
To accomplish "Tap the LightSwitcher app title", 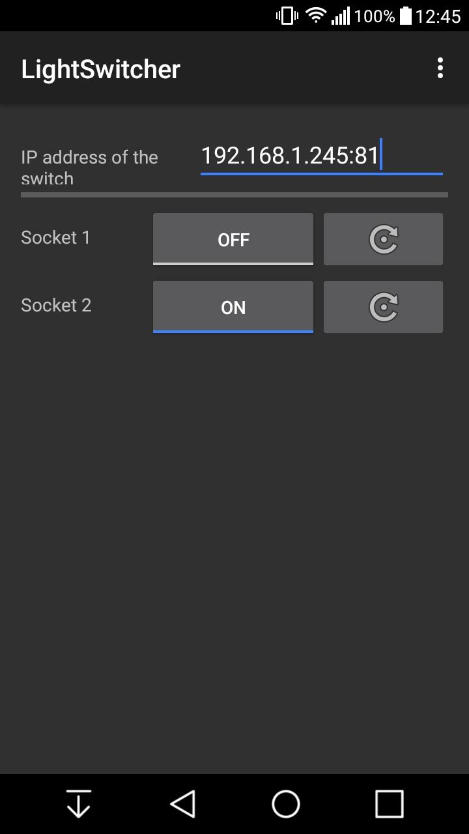I will click(100, 68).
